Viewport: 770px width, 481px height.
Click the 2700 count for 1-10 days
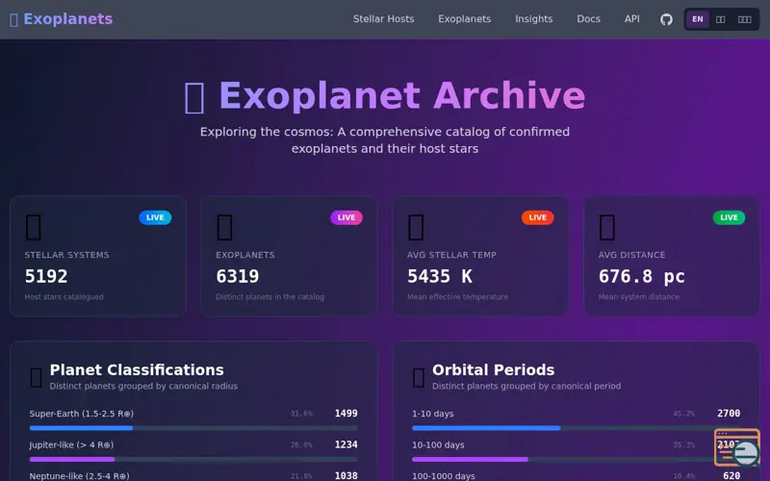pos(729,414)
